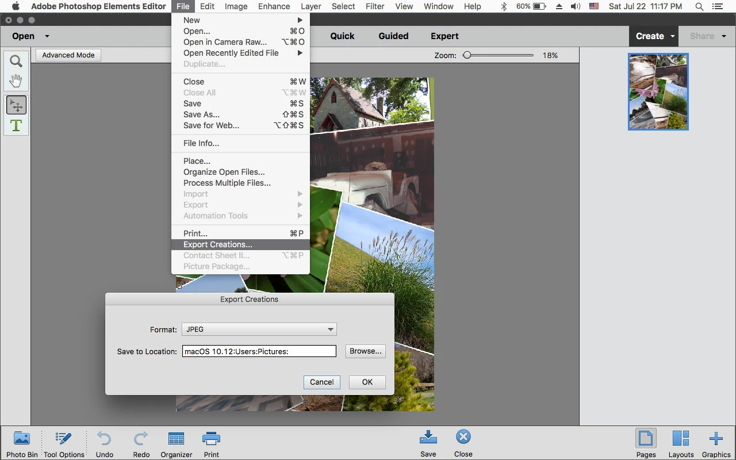Choose Save for Web menu item
This screenshot has width=736, height=460.
(x=240, y=125)
